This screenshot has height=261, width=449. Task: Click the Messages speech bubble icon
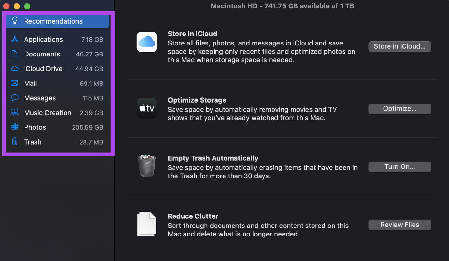(x=15, y=98)
